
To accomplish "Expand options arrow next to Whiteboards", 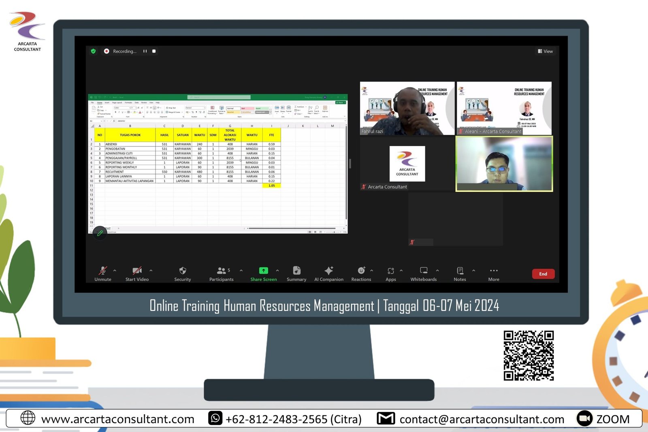I will click(x=437, y=270).
